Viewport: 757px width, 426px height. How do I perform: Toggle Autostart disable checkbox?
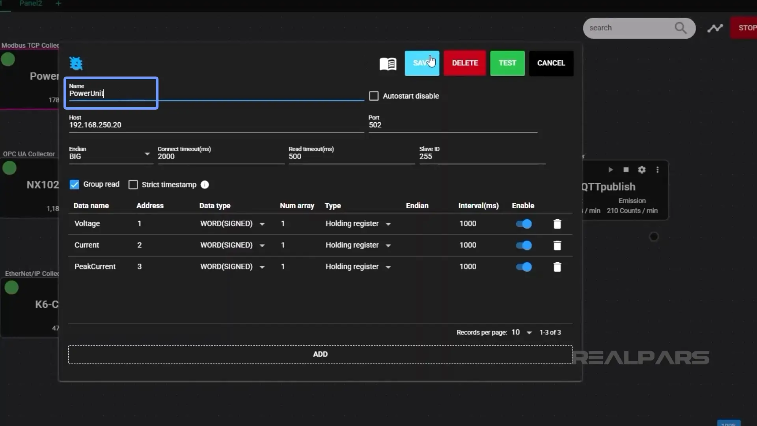pos(374,96)
